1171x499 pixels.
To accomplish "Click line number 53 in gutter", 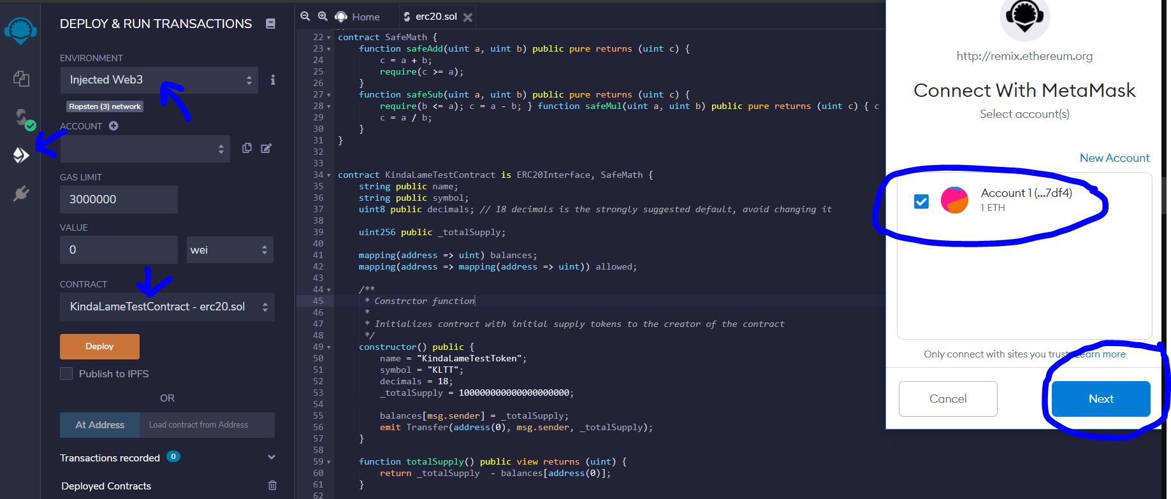I will click(x=318, y=393).
